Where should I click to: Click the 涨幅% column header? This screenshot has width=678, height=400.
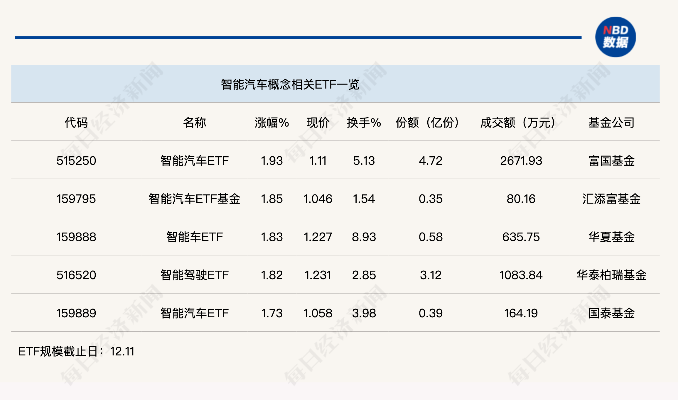pos(272,123)
